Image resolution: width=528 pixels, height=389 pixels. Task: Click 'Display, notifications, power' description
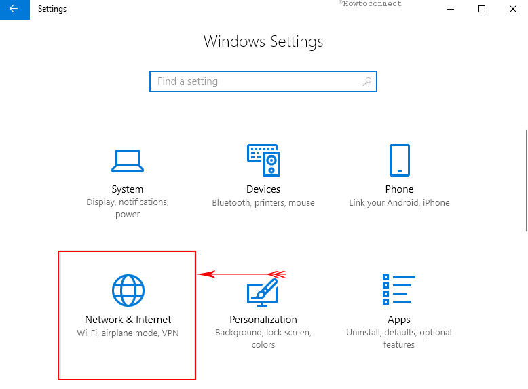click(128, 208)
